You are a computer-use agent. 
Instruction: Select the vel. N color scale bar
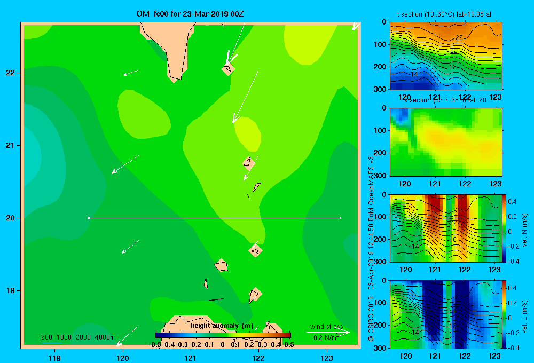click(x=505, y=228)
